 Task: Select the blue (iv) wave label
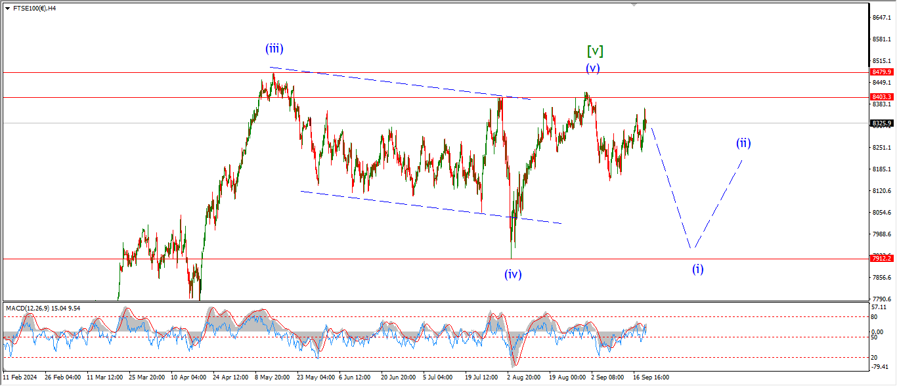click(513, 274)
